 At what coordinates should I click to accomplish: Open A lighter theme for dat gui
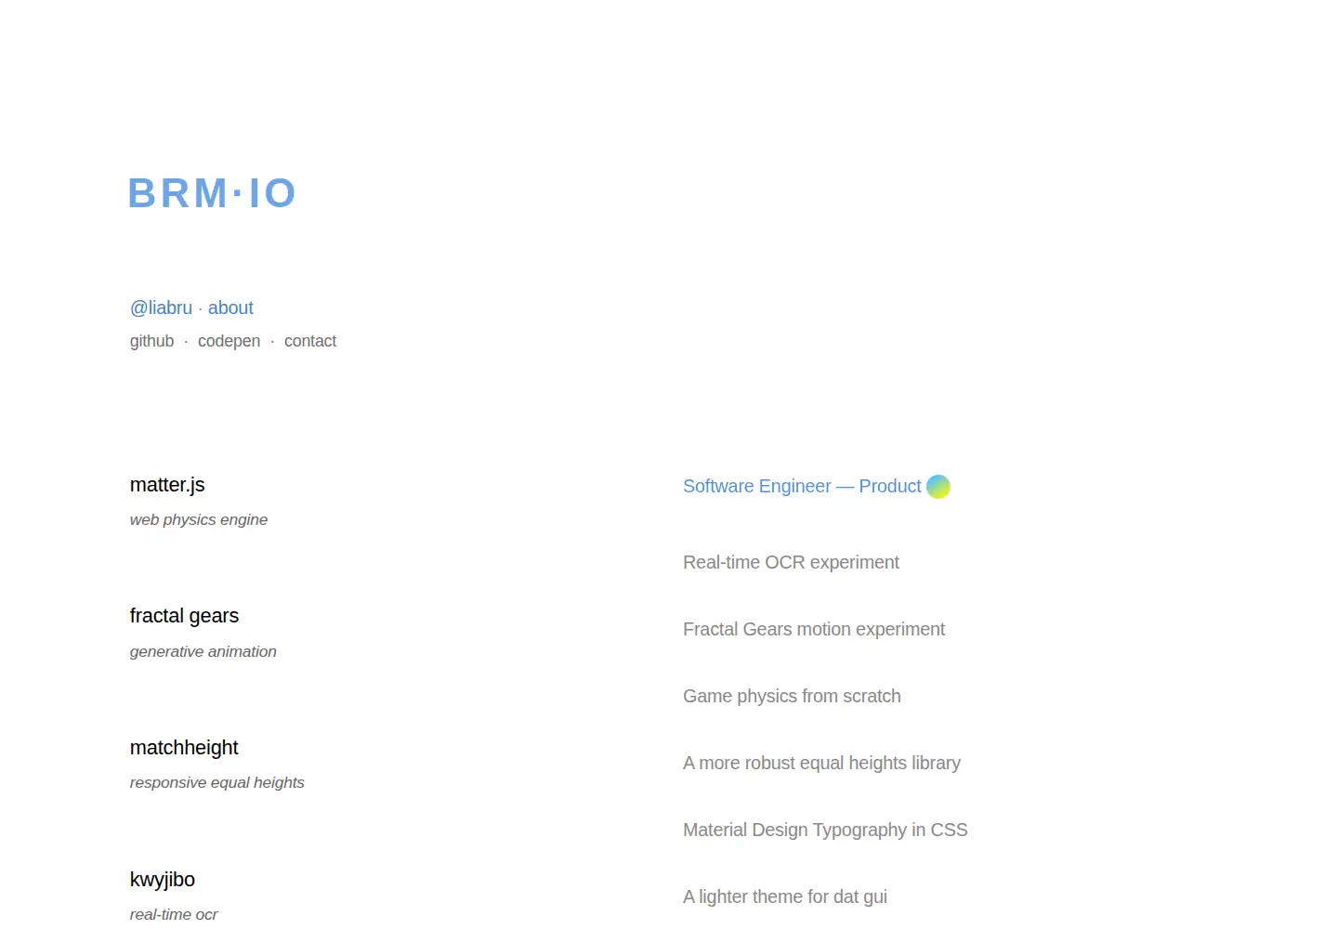click(x=785, y=896)
